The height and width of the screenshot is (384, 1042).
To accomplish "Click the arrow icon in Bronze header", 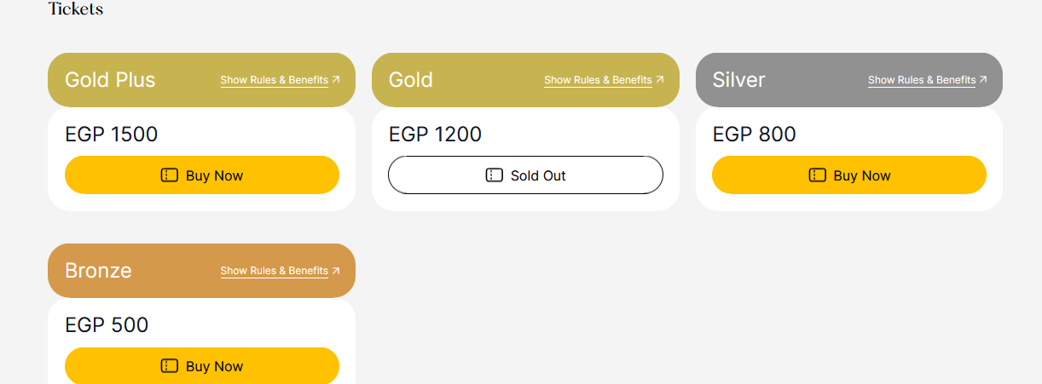I will [336, 271].
